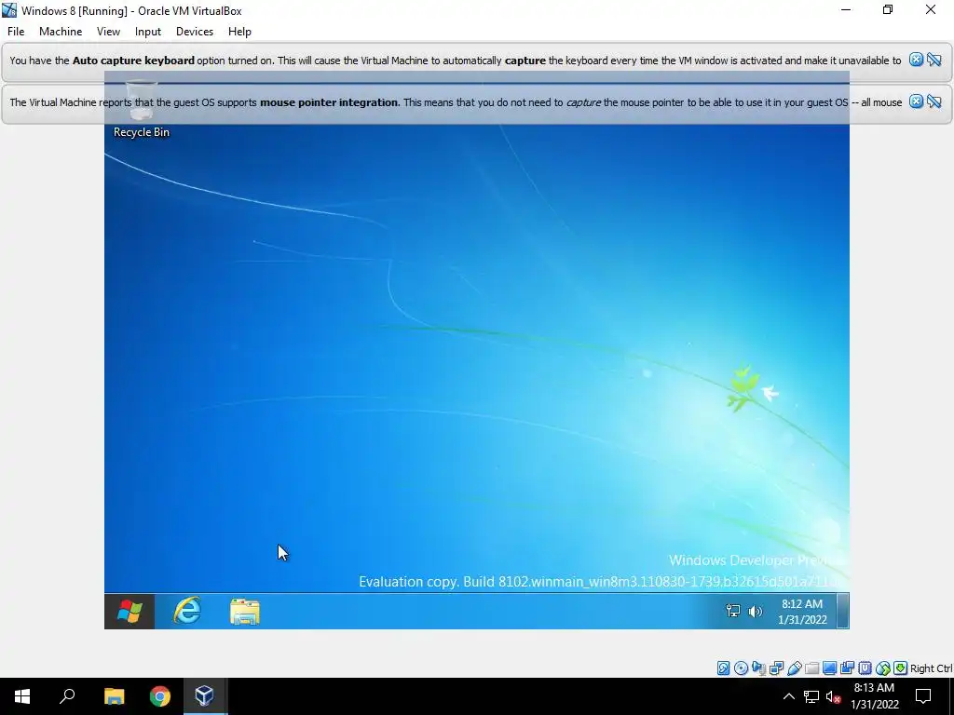Open the host clock showing 8:13 AM

tap(874, 696)
